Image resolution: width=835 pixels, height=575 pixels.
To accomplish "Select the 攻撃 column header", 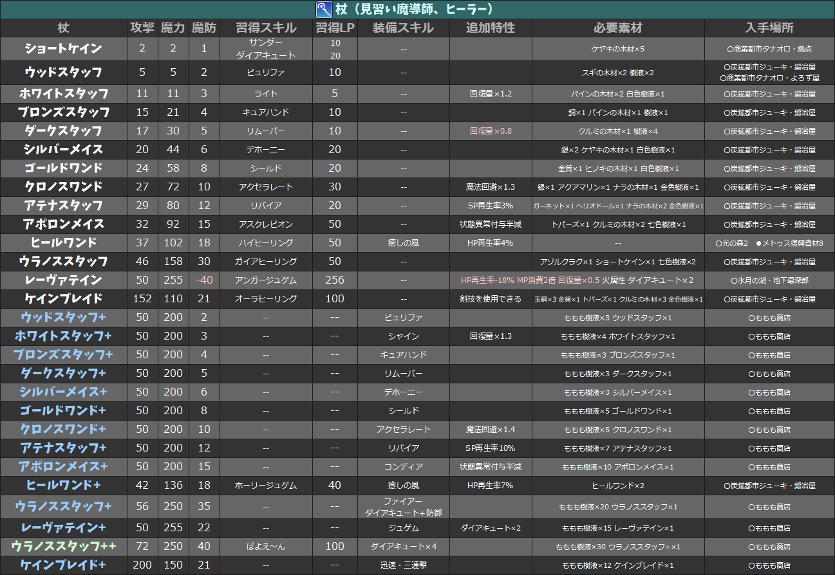I will (x=142, y=28).
